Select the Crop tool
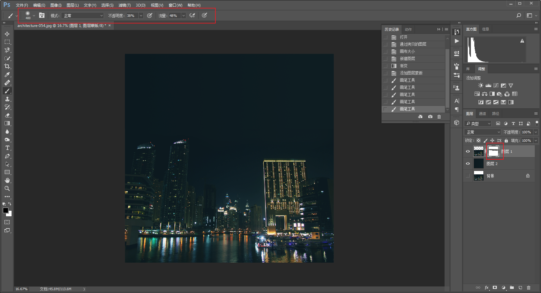541x293 pixels. [x=7, y=66]
